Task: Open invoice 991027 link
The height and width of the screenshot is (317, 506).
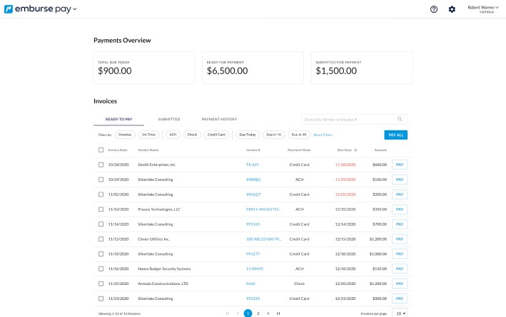Action: [x=253, y=194]
